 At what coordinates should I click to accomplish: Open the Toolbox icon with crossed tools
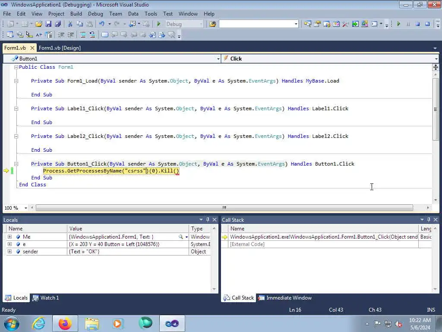pos(346,24)
